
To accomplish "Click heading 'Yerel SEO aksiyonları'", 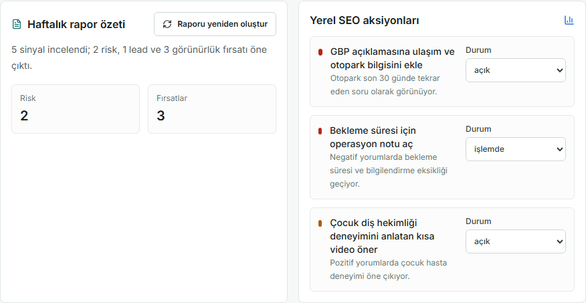I will pos(365,21).
